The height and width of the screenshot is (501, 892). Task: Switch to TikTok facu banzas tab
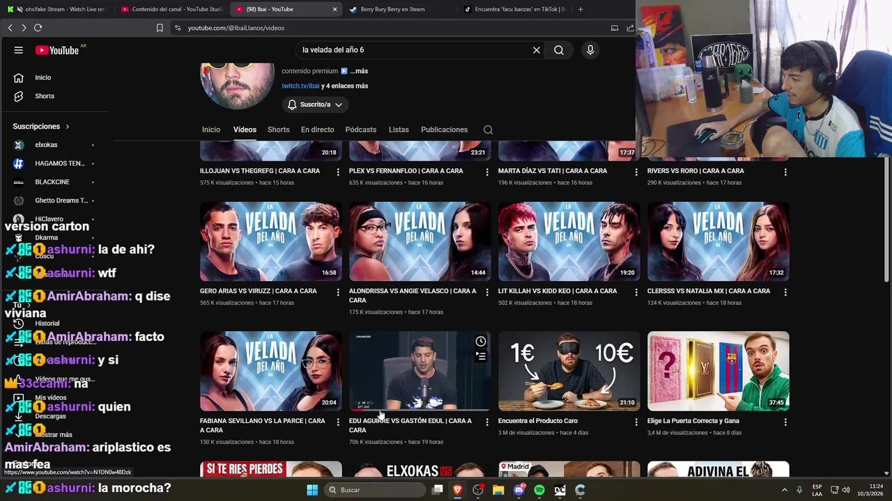coord(514,9)
